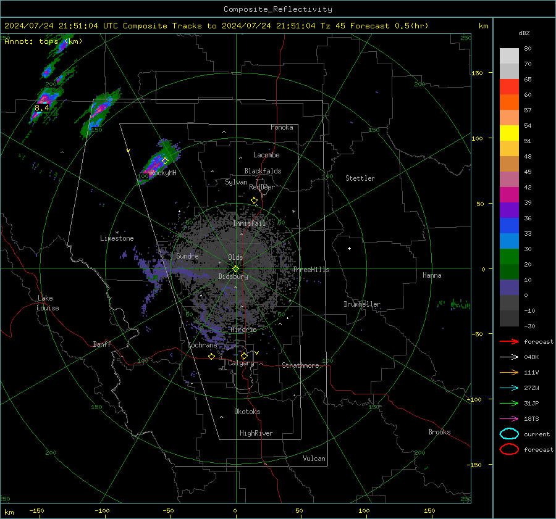
Task: Click the Sundre town label
Action: (x=187, y=255)
